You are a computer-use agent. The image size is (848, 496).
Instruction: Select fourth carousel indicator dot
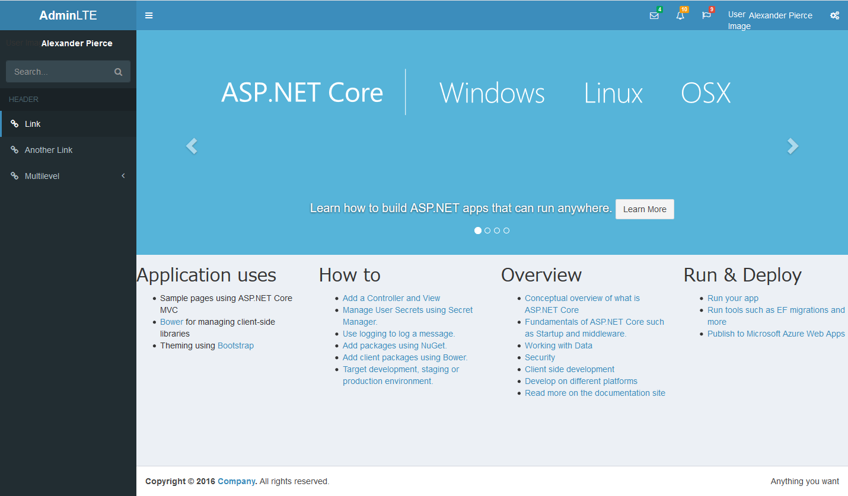[506, 231]
